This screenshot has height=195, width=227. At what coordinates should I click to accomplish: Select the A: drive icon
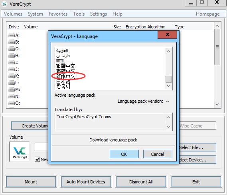(12, 35)
